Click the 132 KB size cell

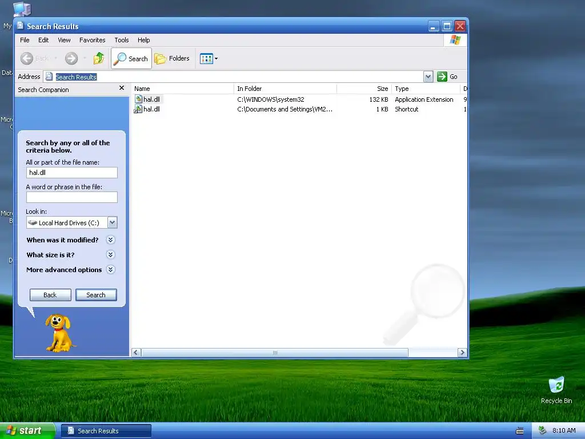(379, 99)
